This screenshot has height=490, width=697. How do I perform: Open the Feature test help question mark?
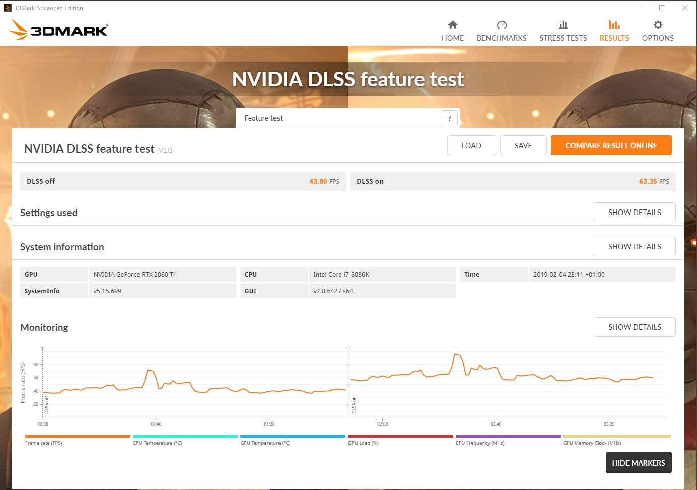(x=450, y=118)
